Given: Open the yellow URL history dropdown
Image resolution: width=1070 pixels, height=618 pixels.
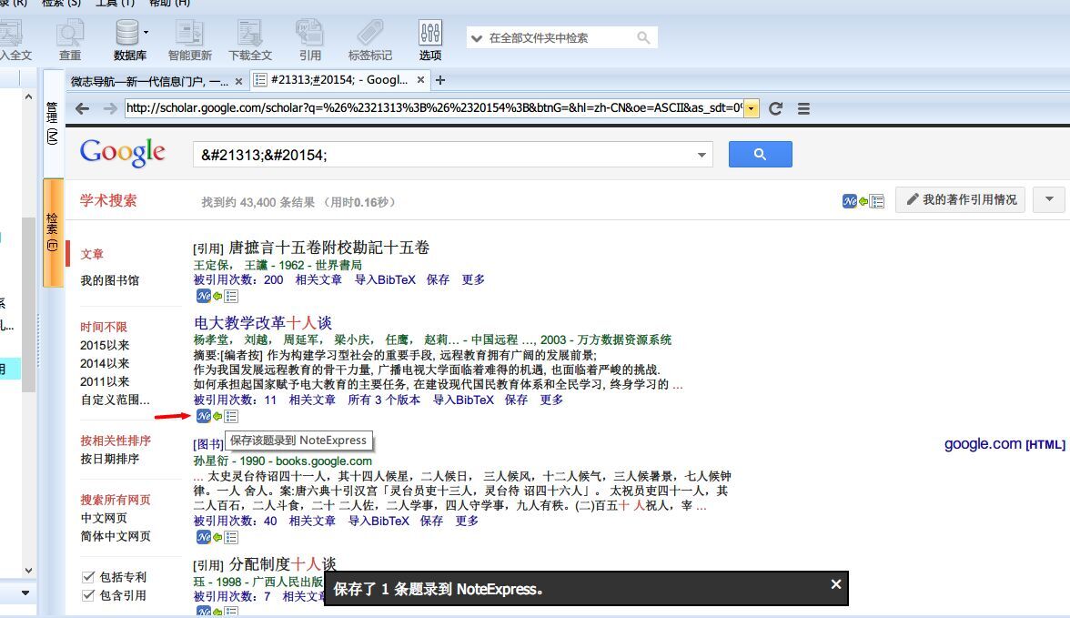Looking at the screenshot, I should pos(752,108).
